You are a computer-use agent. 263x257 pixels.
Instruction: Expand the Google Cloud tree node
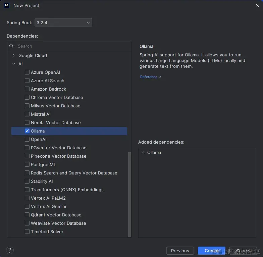[x=14, y=55]
